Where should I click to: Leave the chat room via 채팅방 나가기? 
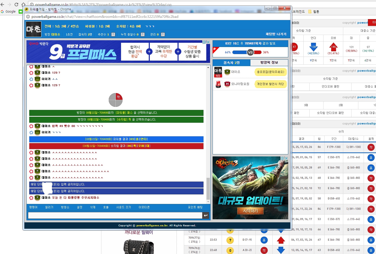276,34
